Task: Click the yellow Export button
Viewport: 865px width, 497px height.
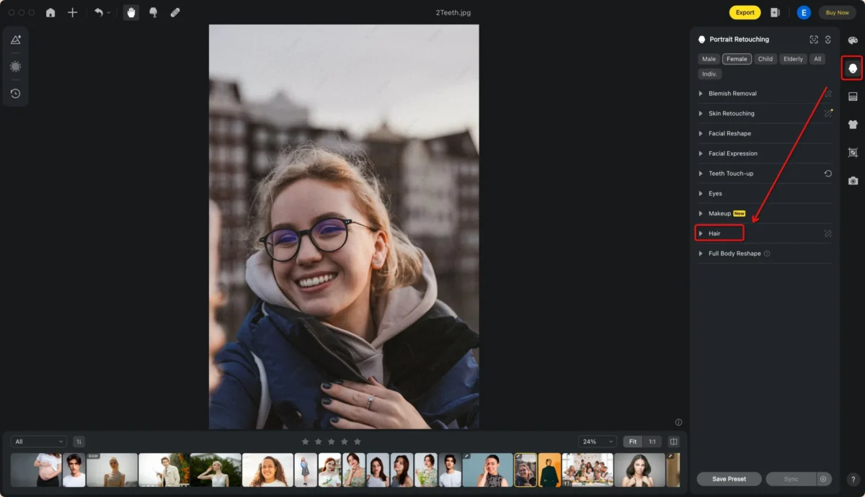Action: click(x=745, y=12)
